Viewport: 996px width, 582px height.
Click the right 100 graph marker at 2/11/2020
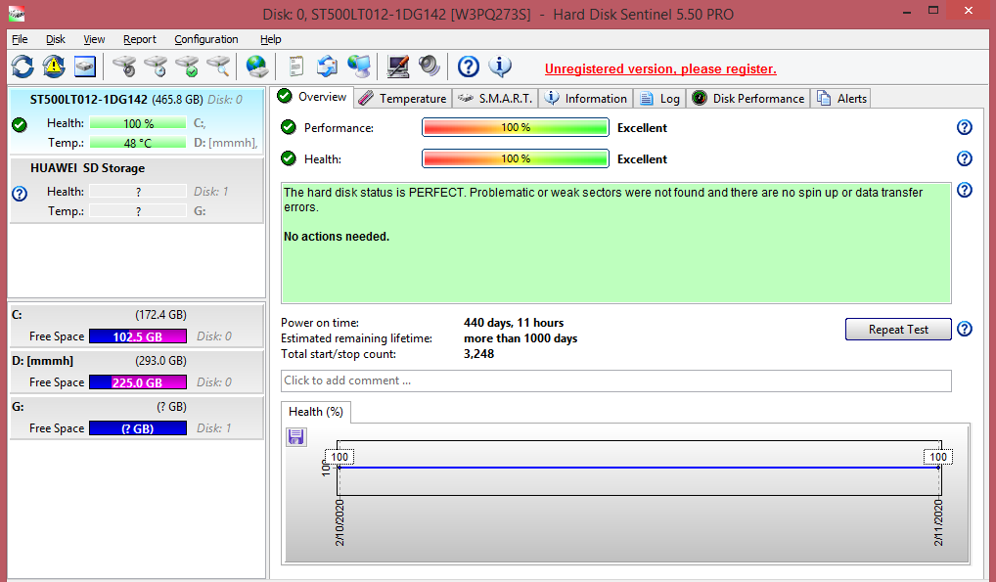pos(938,457)
